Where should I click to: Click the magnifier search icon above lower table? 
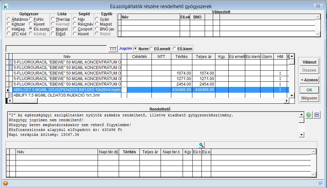(x=201, y=145)
